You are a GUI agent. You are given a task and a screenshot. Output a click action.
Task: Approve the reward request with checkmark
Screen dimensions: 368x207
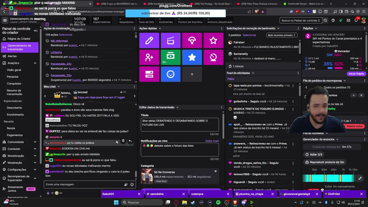point(354,95)
